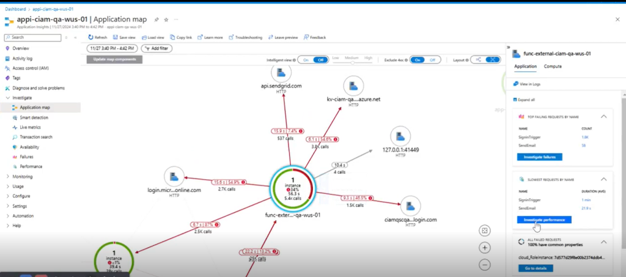Image resolution: width=626 pixels, height=277 pixels.
Task: Open Diagnose and solve problems
Action: coord(39,88)
